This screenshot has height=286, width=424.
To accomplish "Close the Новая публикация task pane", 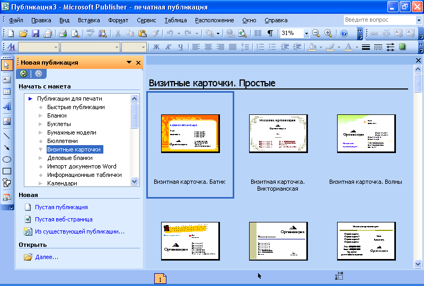I will (138, 62).
